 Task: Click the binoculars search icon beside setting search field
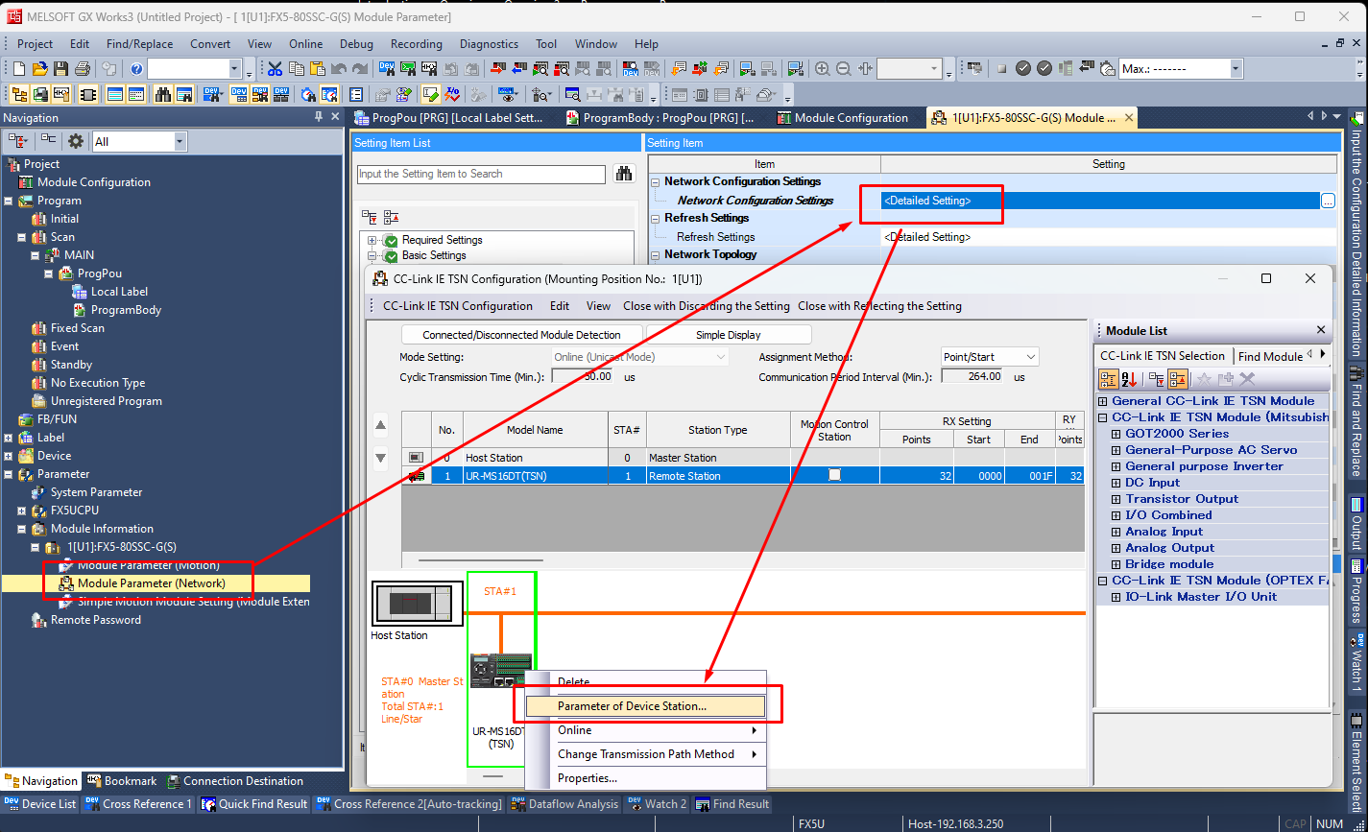coord(624,174)
